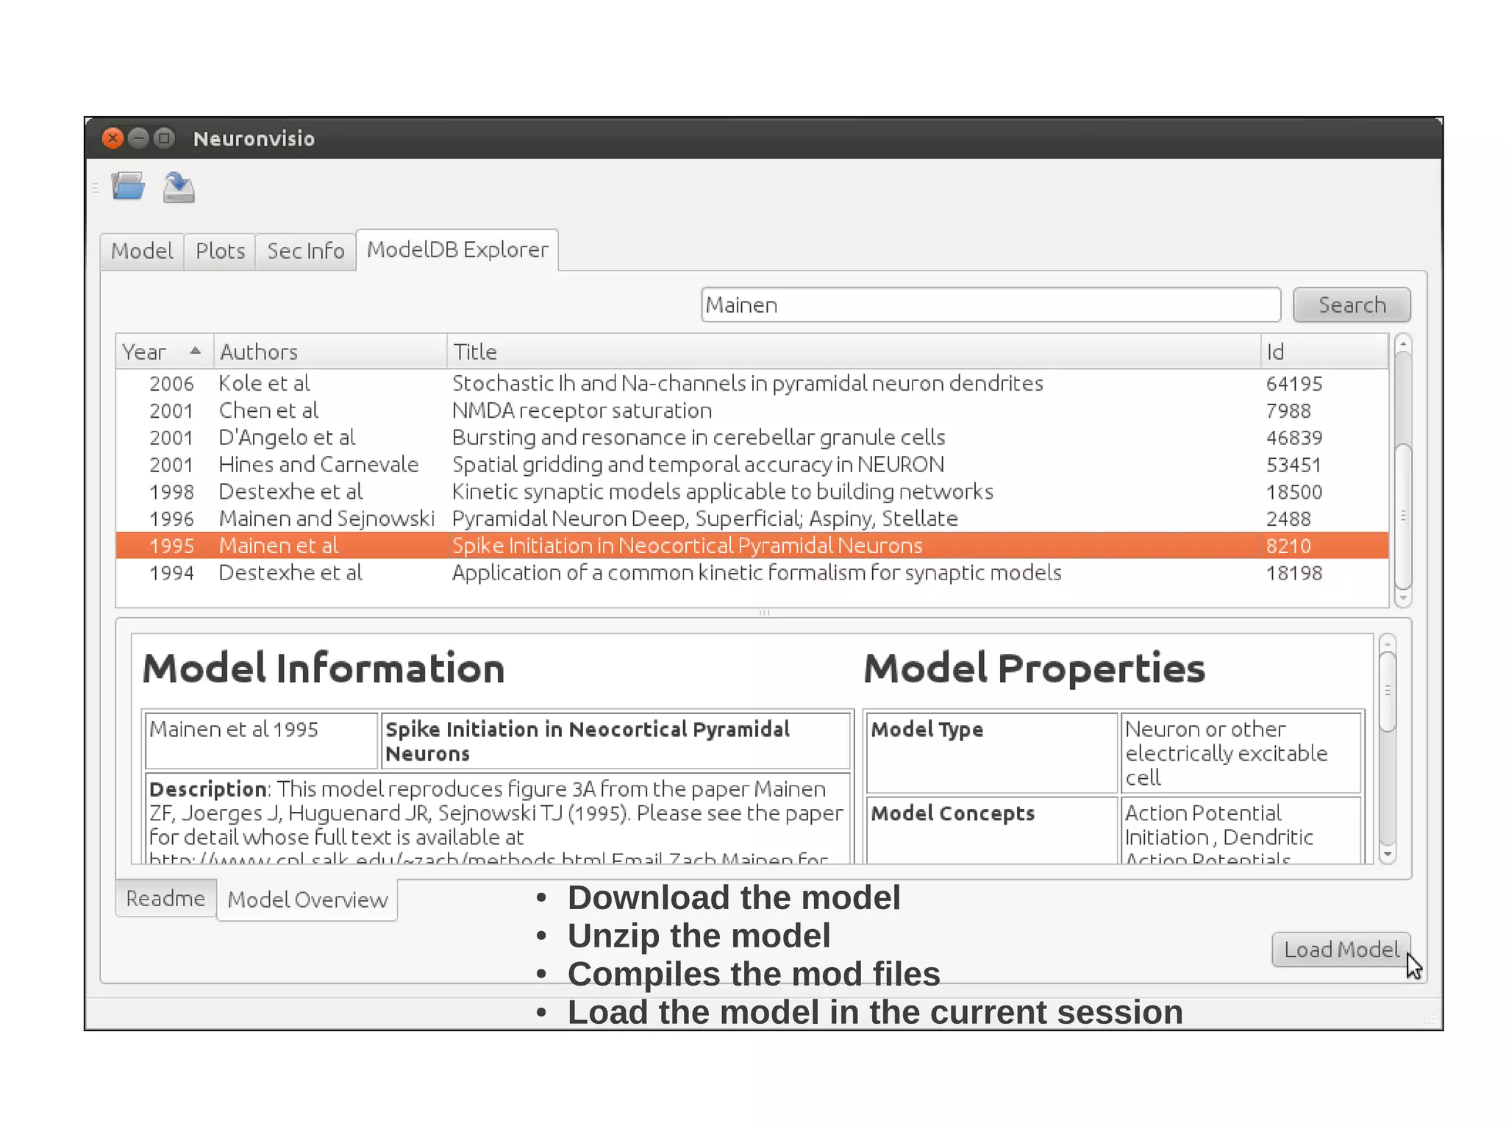Sort results by Authors column header
Image resolution: width=1506 pixels, height=1129 pixels.
point(330,352)
